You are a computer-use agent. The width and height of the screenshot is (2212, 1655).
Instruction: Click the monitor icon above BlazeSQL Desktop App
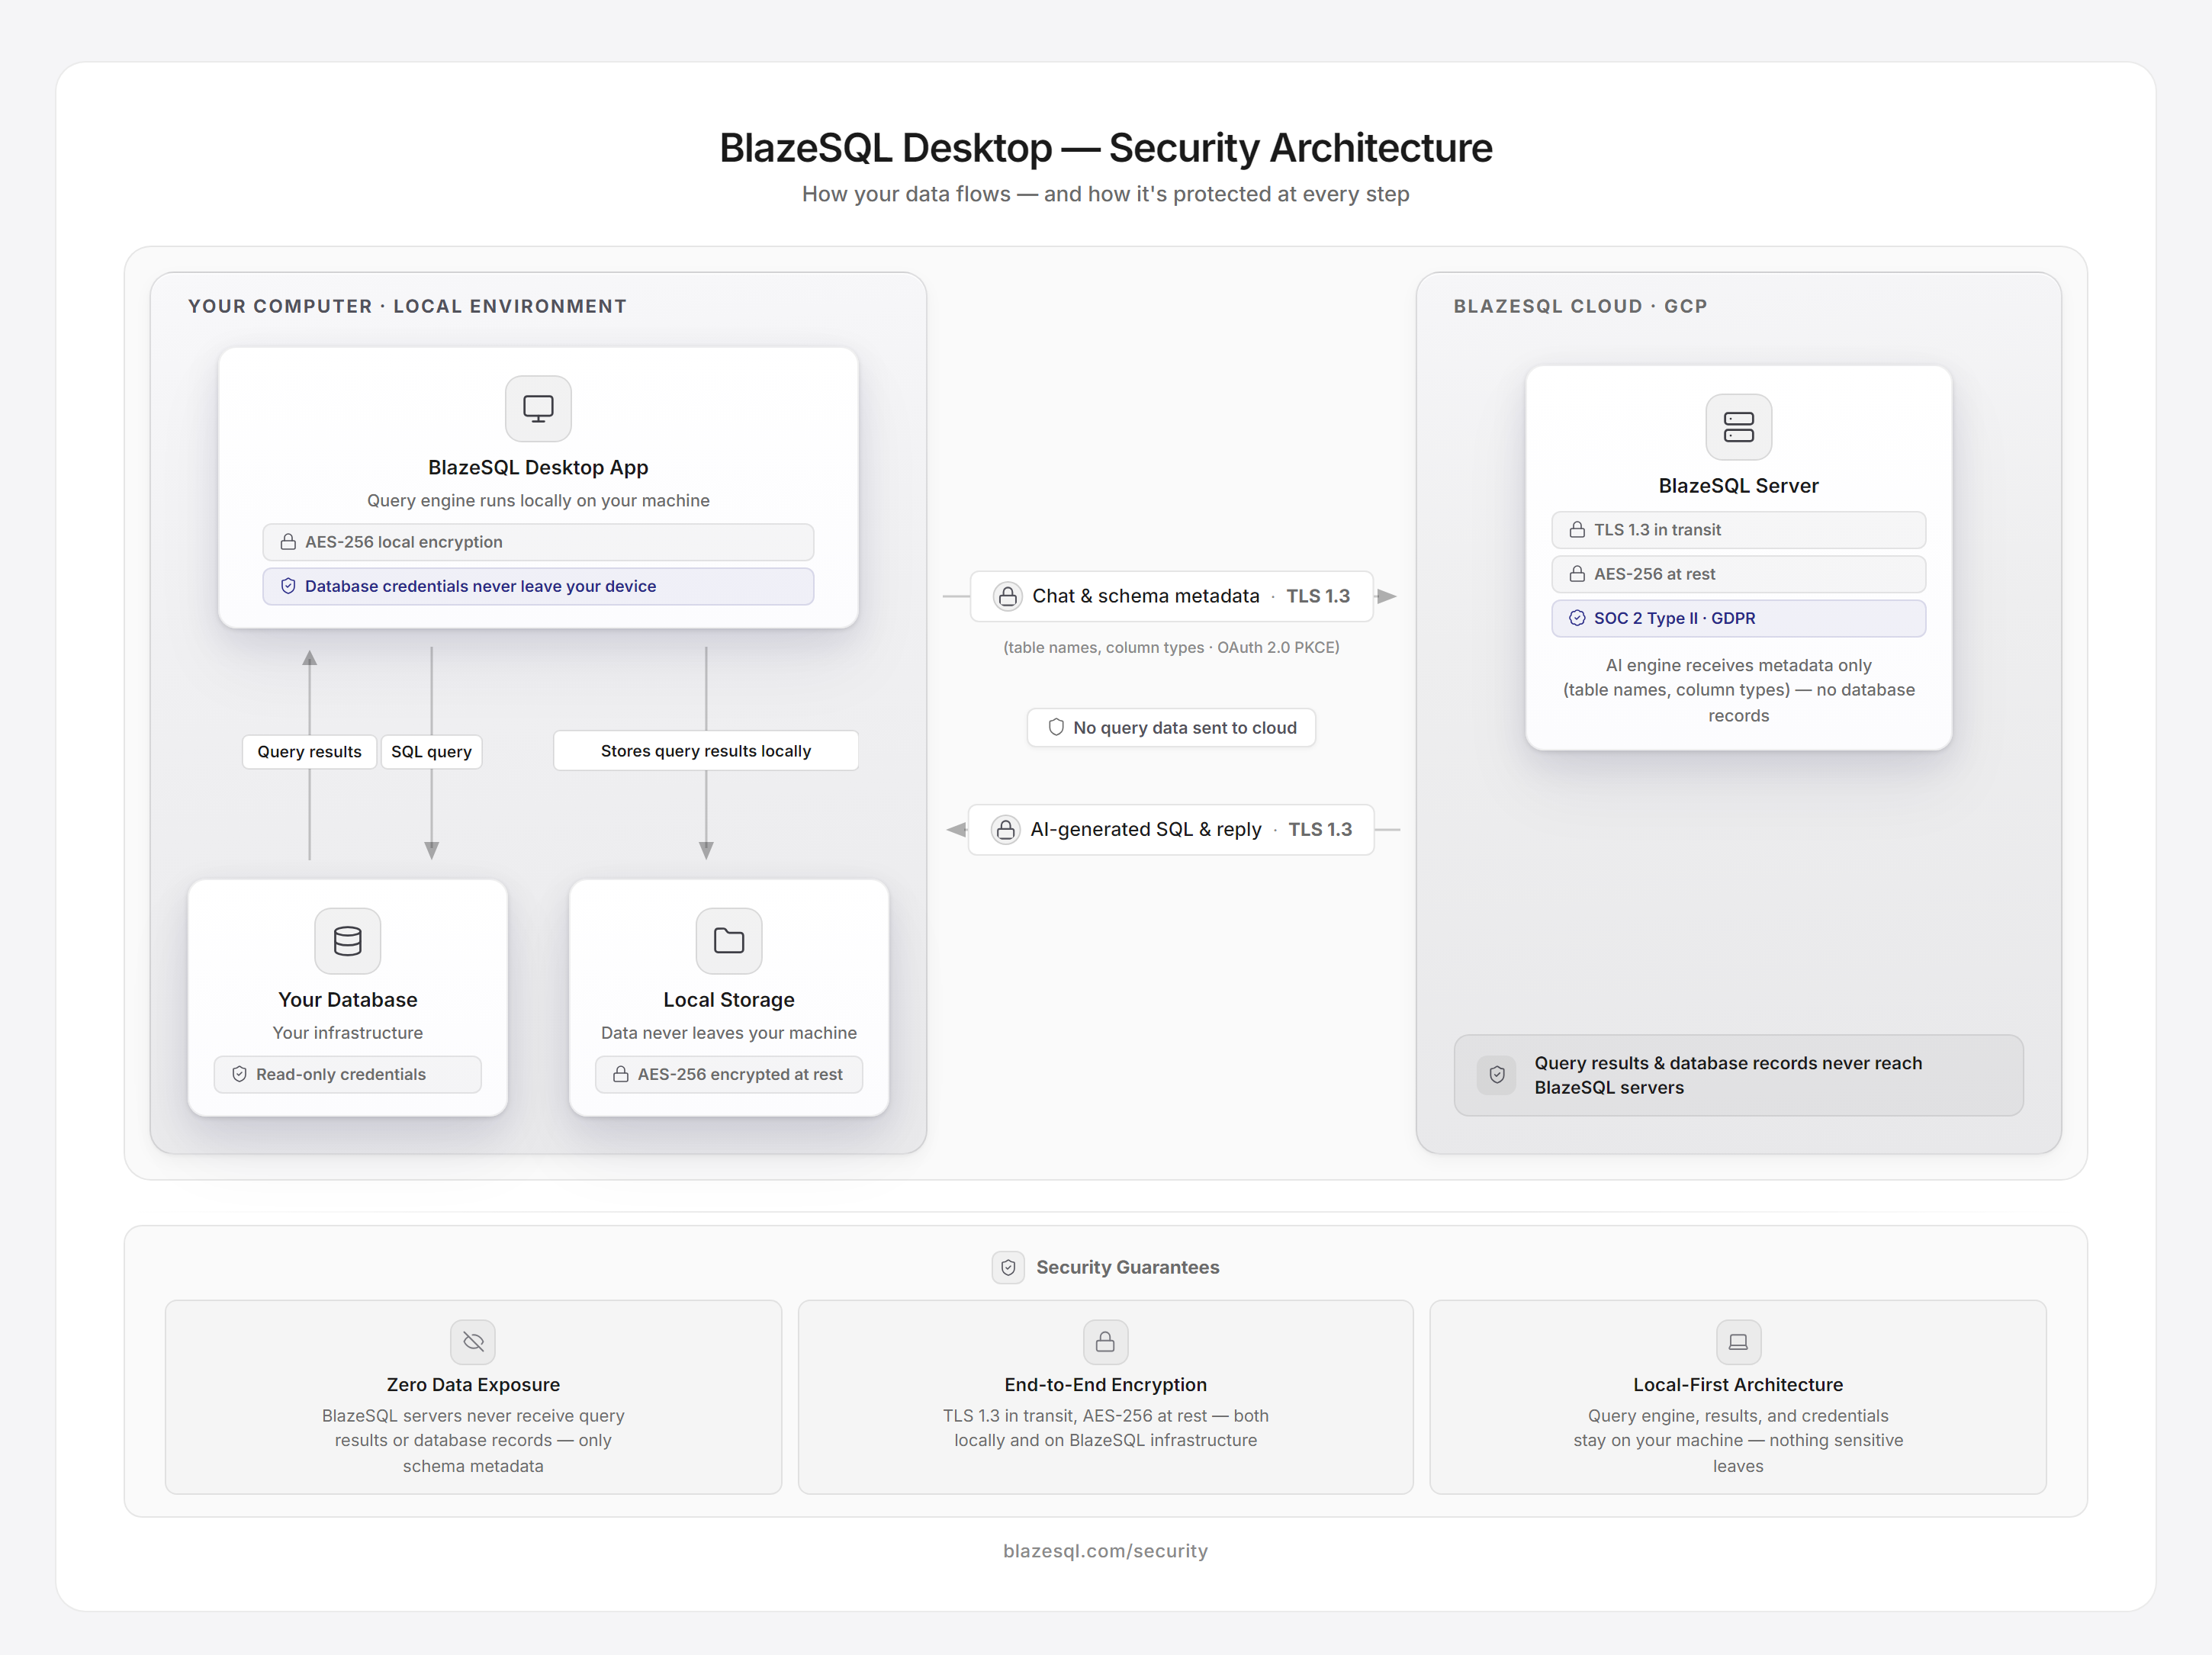[538, 408]
